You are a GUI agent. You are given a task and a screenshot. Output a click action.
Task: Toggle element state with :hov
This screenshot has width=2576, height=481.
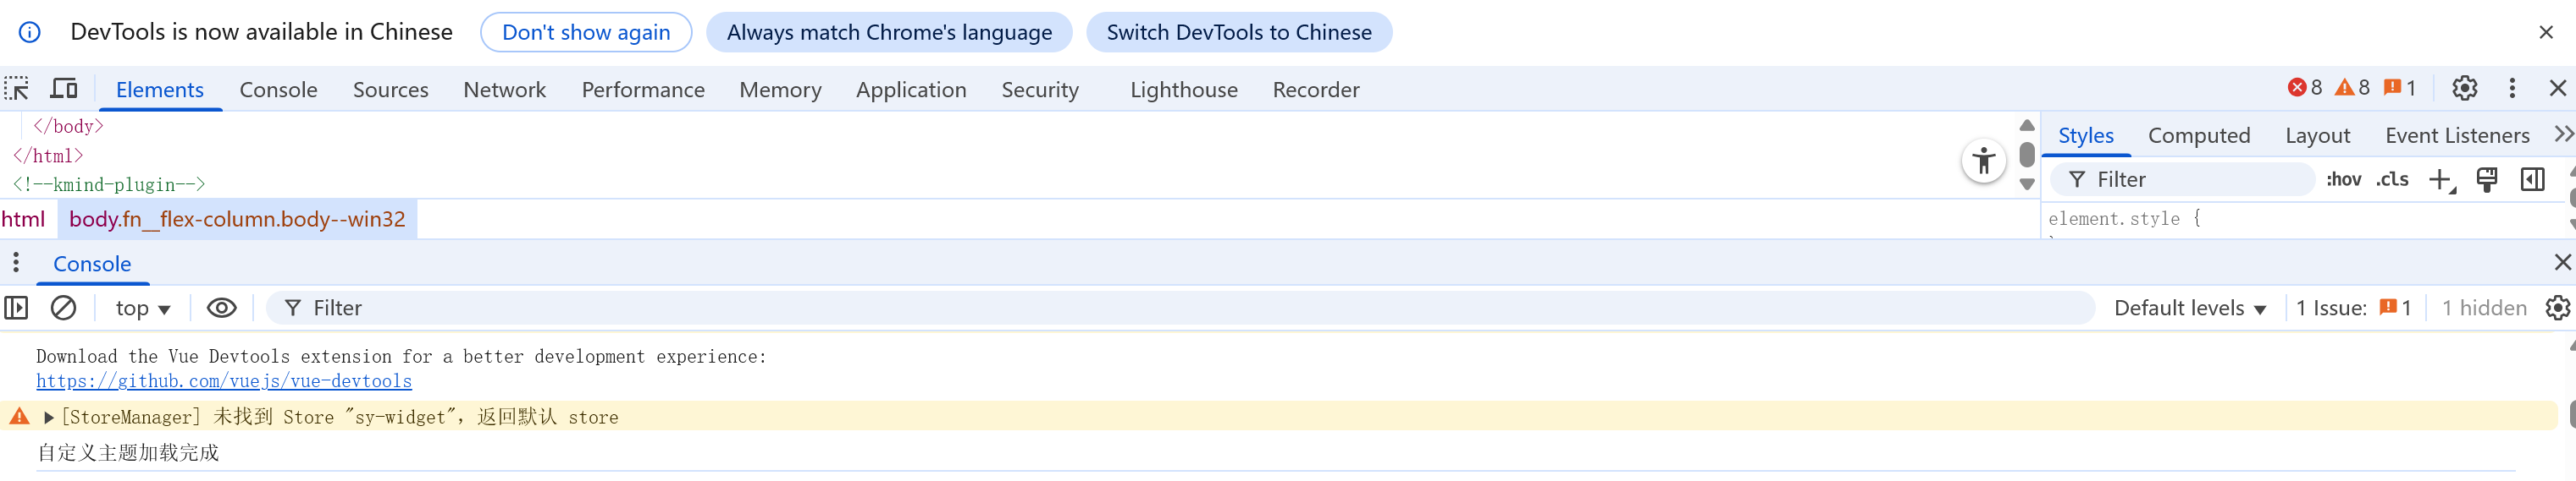pyautogui.click(x=2343, y=179)
